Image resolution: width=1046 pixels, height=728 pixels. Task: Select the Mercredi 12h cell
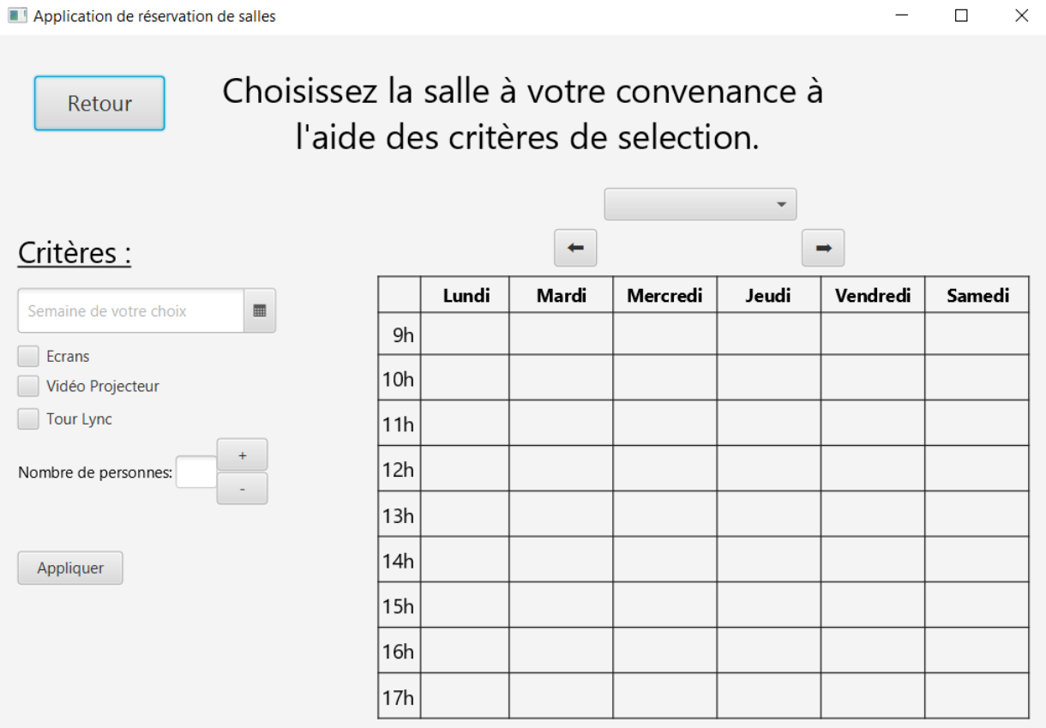click(x=664, y=469)
